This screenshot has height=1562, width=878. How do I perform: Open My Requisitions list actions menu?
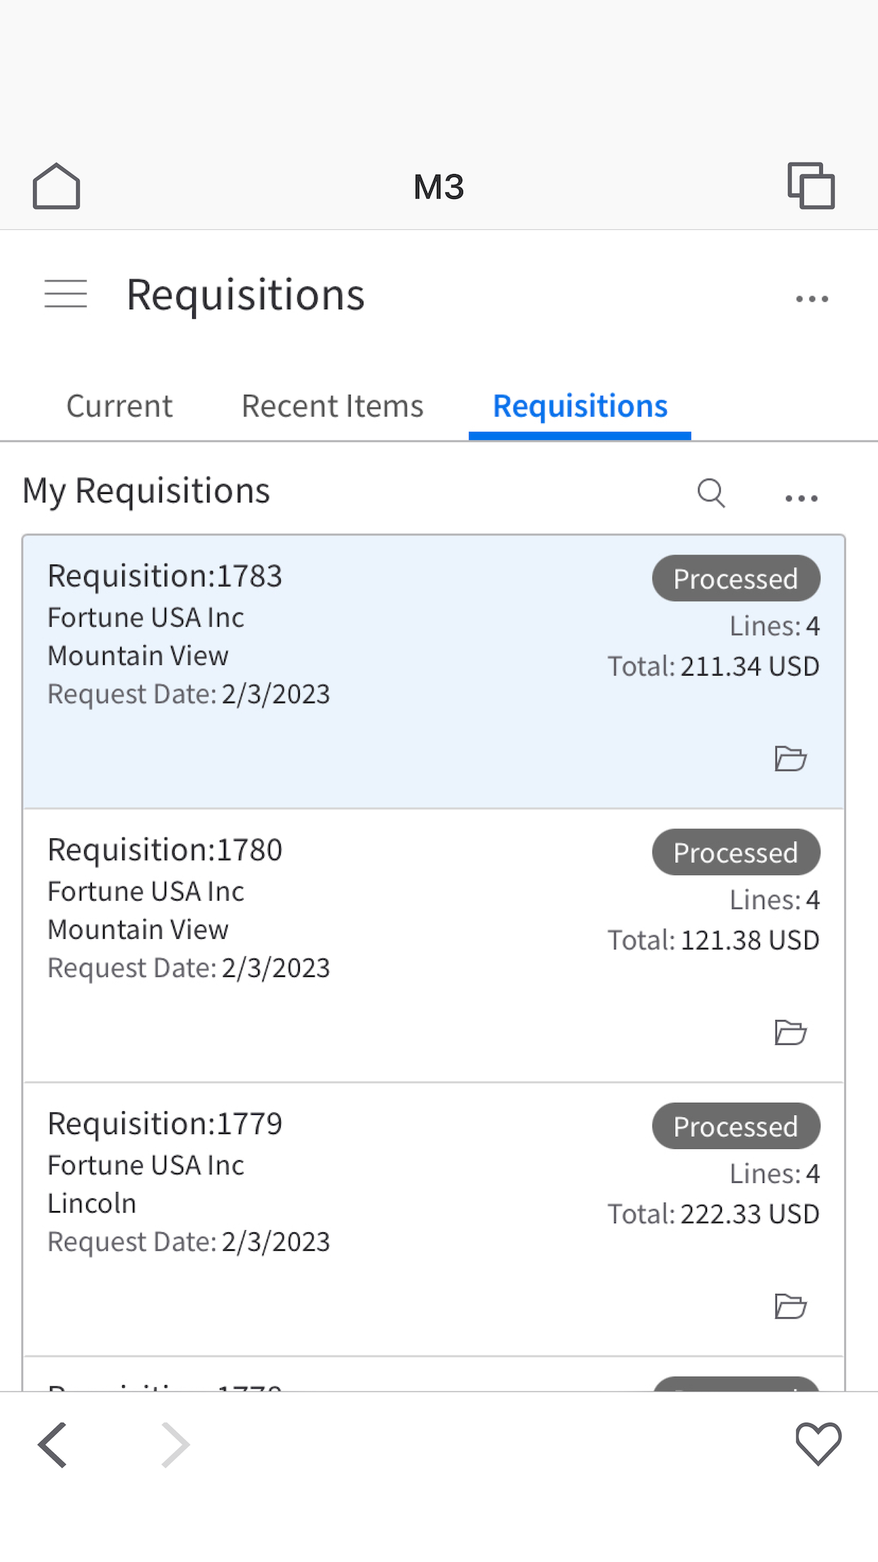pyautogui.click(x=801, y=498)
